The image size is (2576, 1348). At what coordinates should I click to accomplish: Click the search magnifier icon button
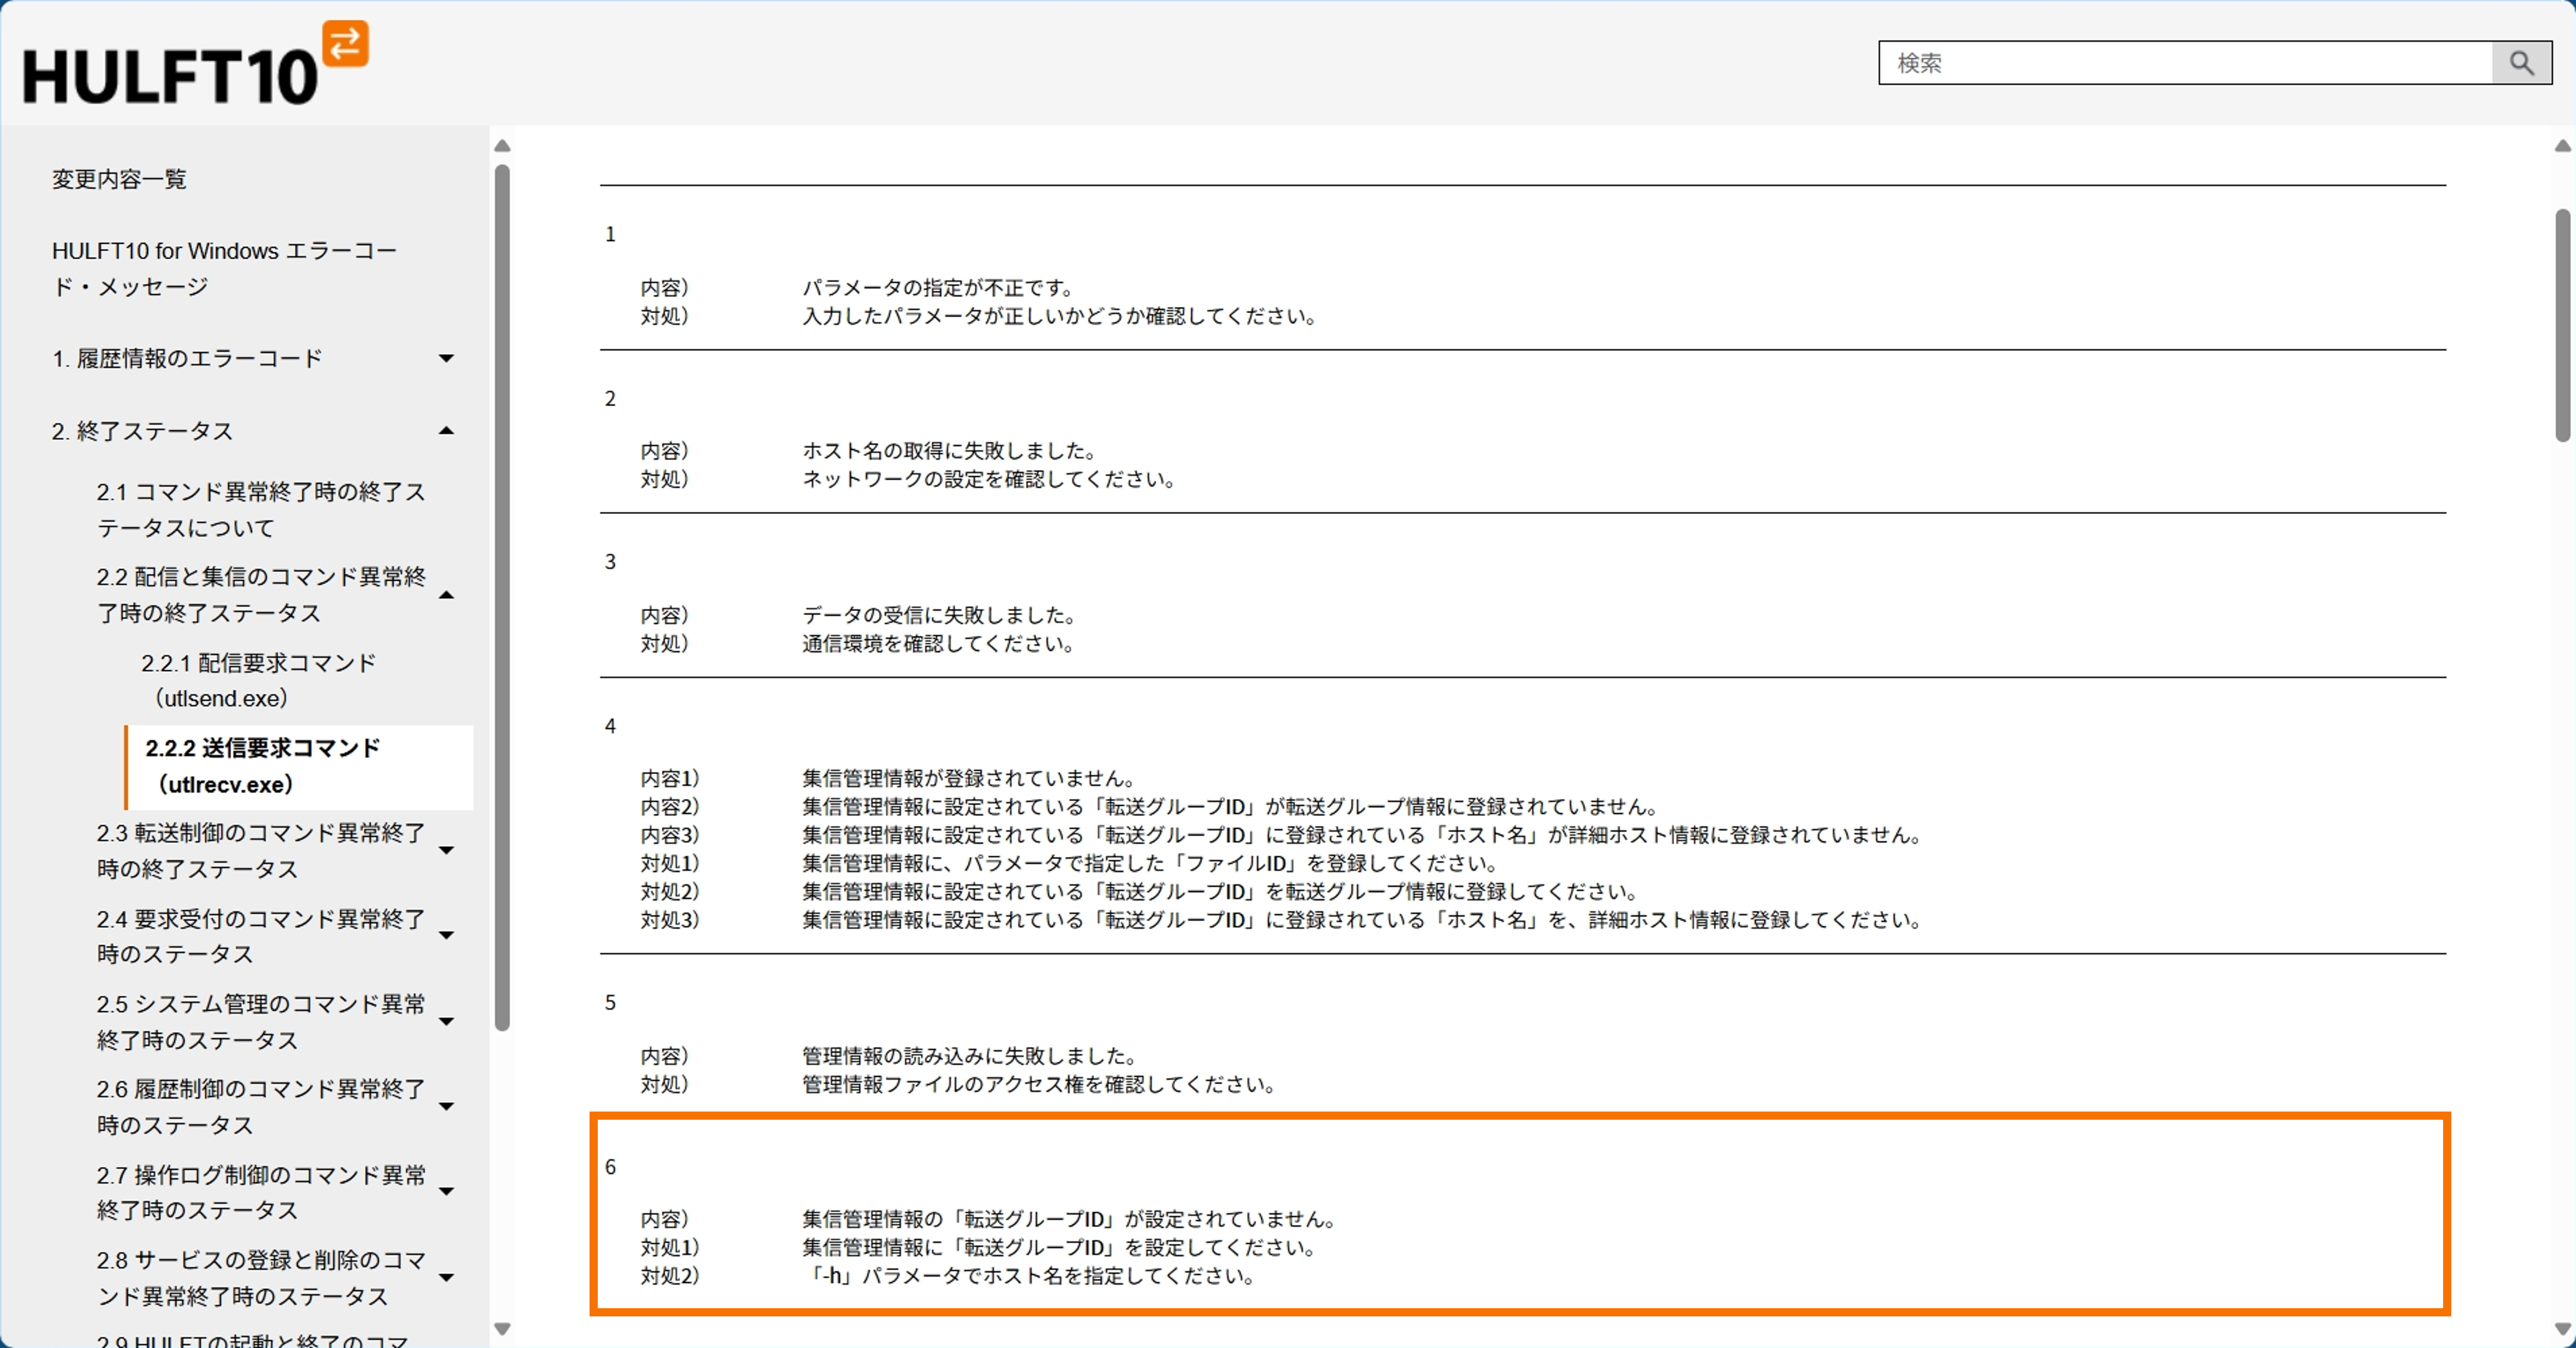click(2521, 63)
